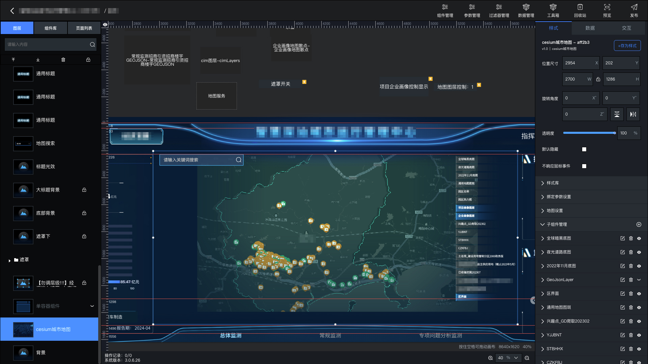
Task: Toggle visibility of GeoJsonLayer
Action: point(639,280)
